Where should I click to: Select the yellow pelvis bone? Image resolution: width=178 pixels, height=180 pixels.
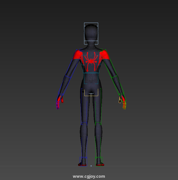(91, 93)
